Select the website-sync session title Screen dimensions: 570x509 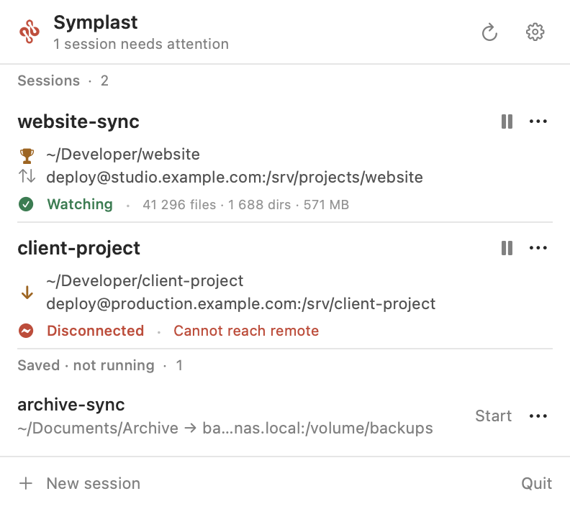pyautogui.click(x=78, y=121)
